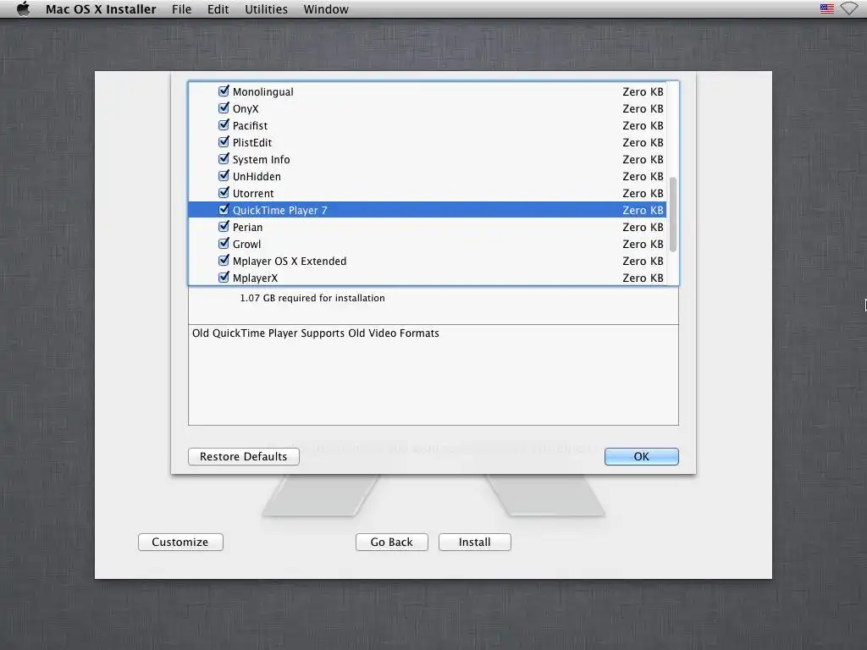Select the Monolingual package name

[262, 91]
